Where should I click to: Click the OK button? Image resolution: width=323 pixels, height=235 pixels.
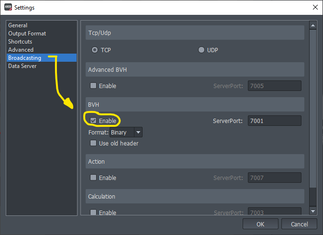pos(260,224)
